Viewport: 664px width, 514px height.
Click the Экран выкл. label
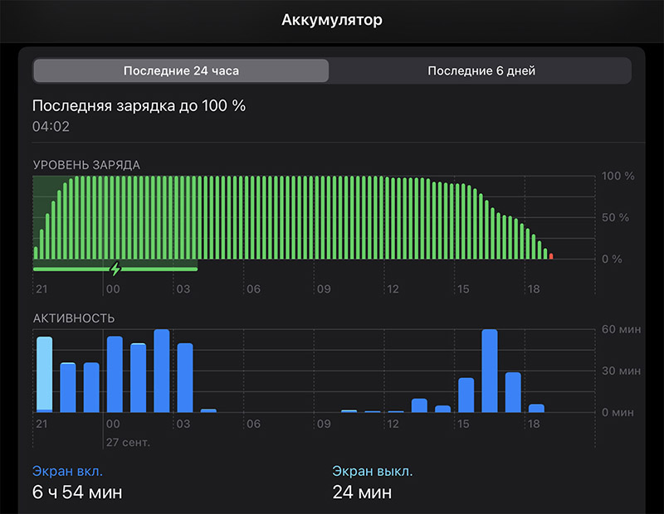(x=372, y=471)
